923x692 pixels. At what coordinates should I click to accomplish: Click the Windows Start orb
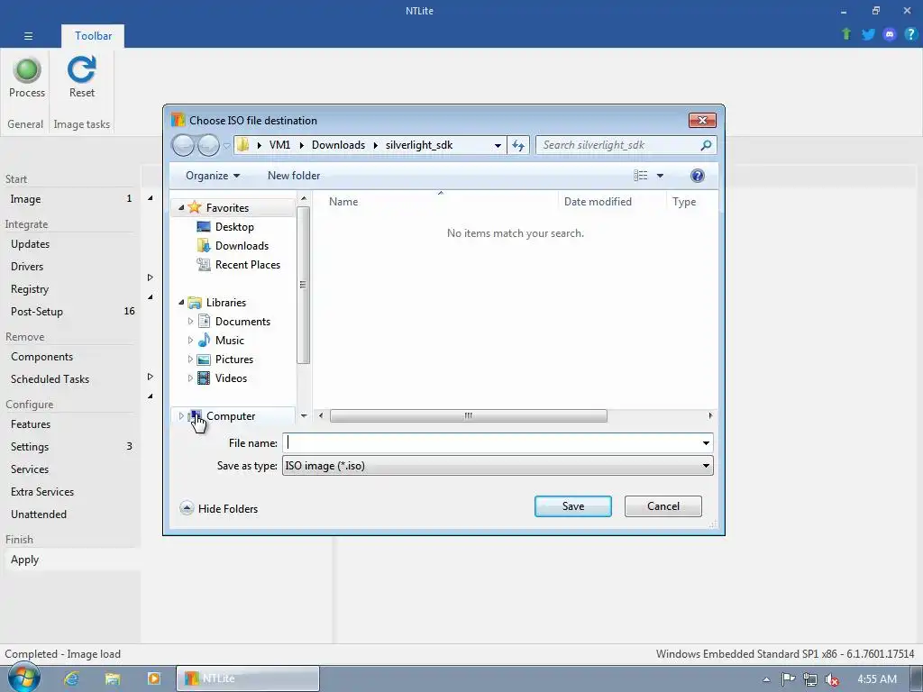23,678
